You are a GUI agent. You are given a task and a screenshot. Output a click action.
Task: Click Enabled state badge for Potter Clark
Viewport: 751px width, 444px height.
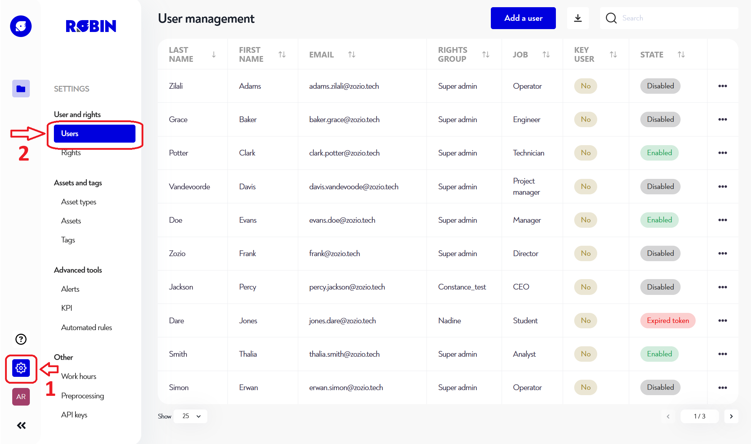tap(659, 153)
